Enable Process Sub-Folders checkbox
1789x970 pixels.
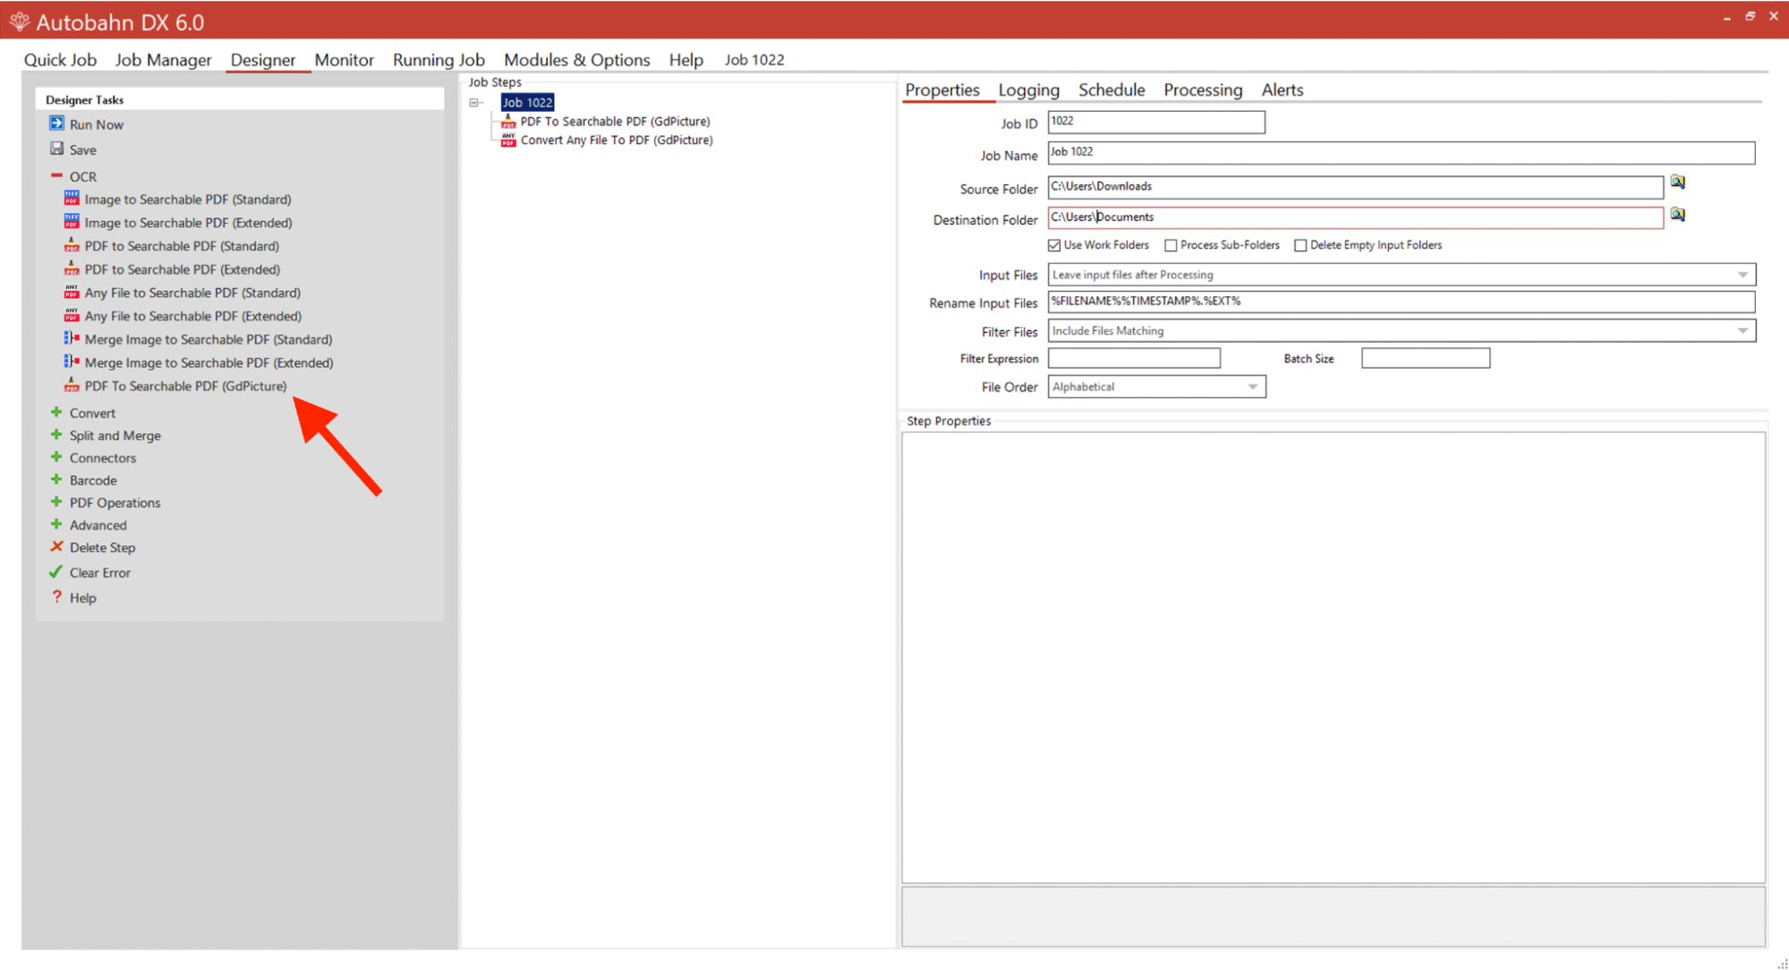point(1171,245)
